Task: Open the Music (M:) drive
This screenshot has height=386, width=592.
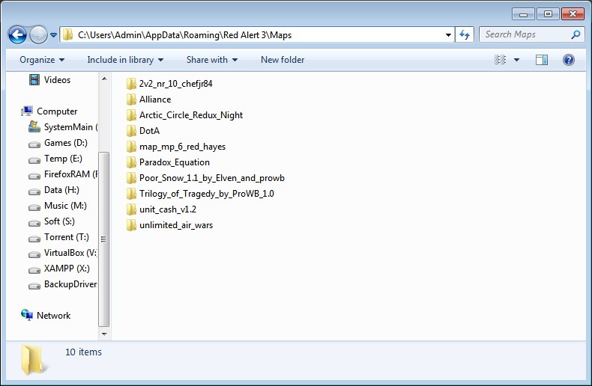Action: [65, 206]
